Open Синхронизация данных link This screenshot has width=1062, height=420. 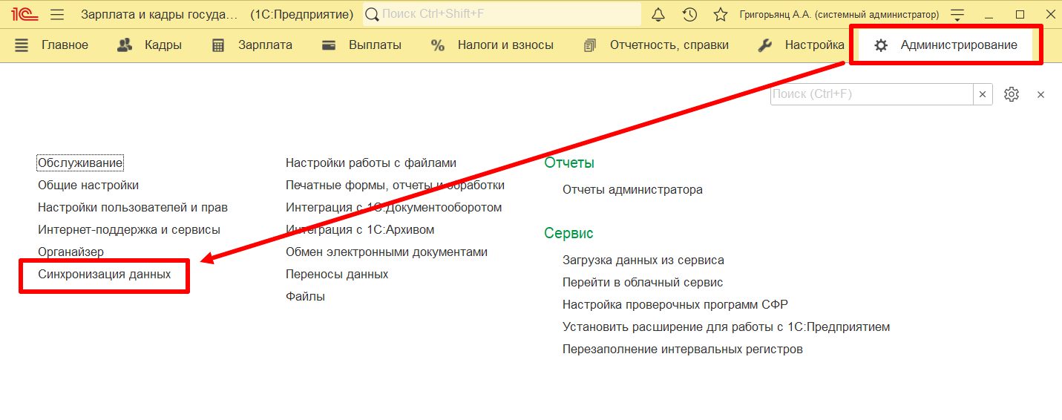click(105, 274)
